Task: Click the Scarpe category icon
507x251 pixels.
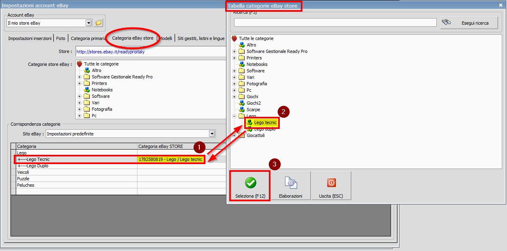Action: pos(242,110)
